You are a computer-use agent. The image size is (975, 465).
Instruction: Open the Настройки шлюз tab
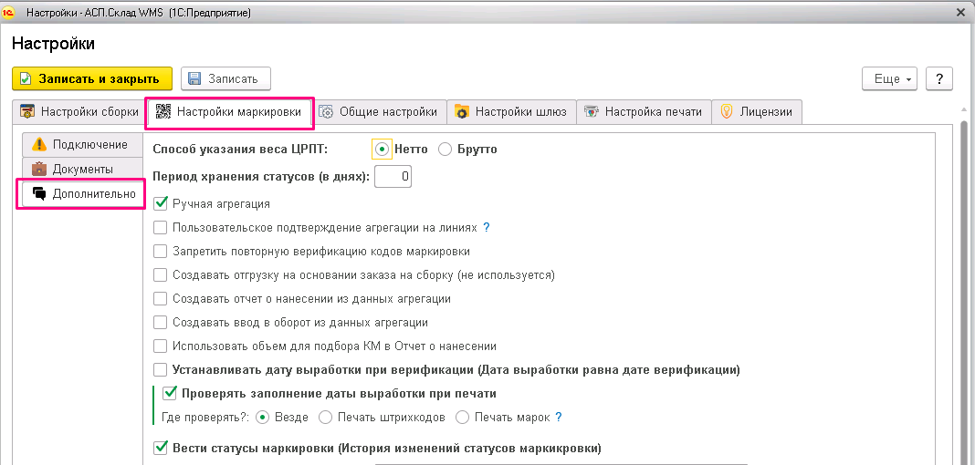click(512, 112)
